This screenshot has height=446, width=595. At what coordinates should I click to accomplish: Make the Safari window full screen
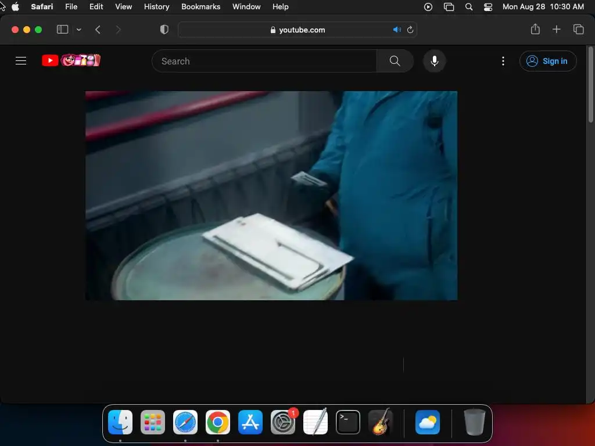tap(38, 30)
